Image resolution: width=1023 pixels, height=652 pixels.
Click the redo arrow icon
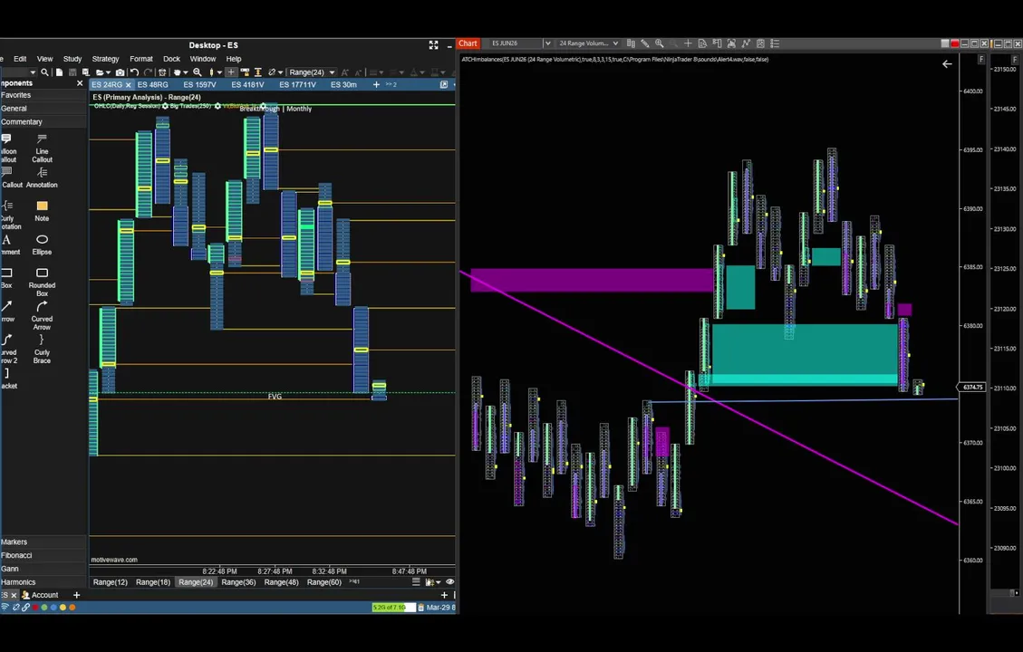[148, 72]
